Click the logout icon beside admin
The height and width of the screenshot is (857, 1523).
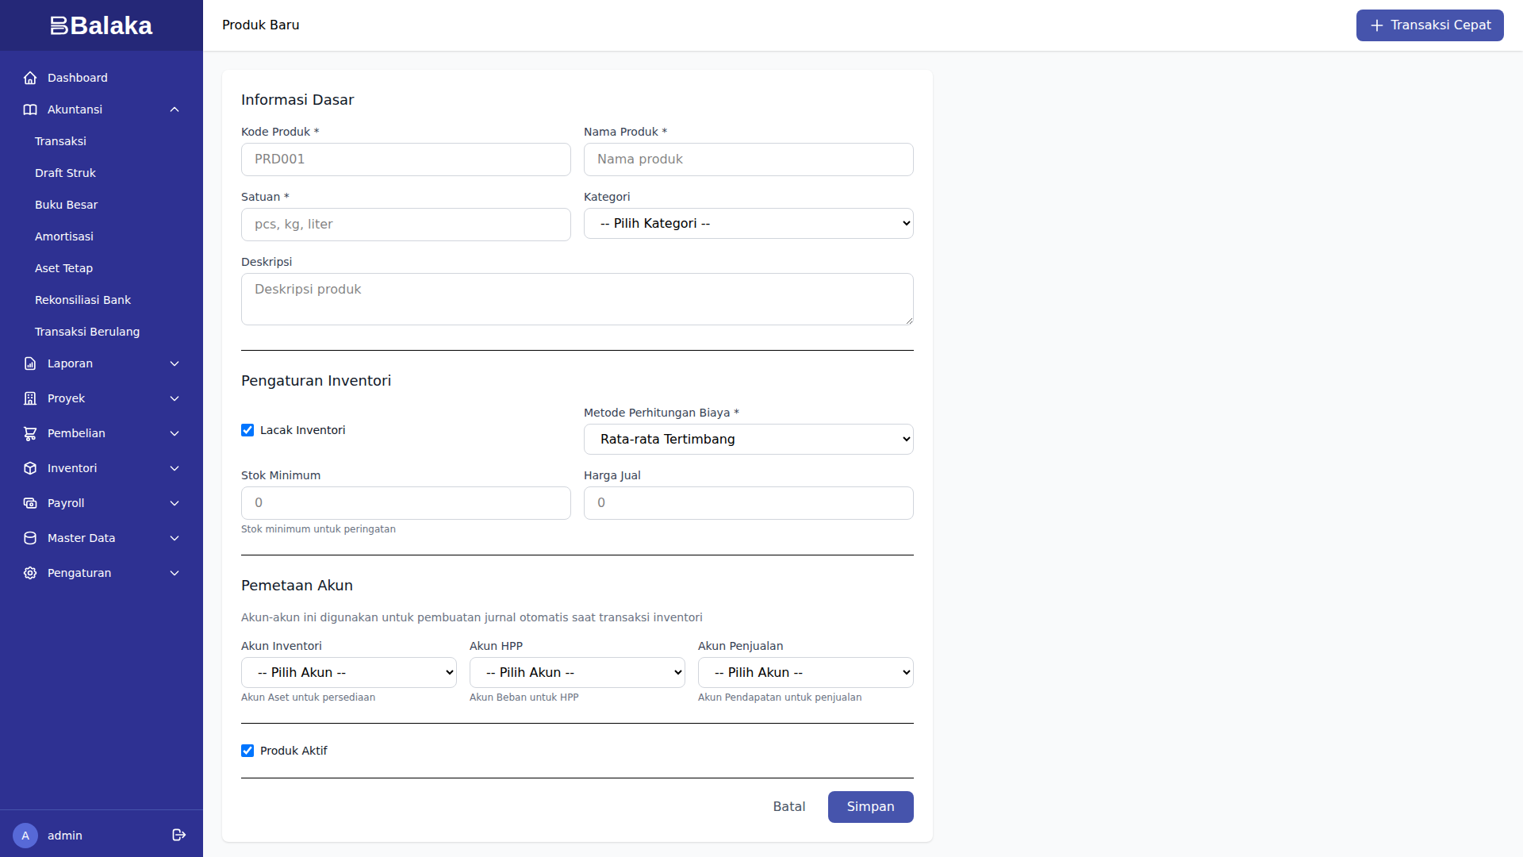click(x=178, y=835)
